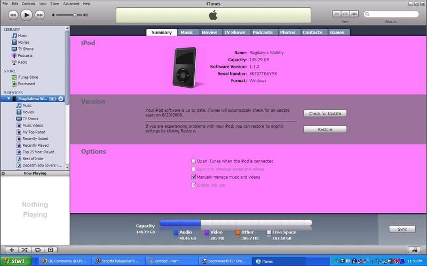Open the Help menu
Image resolution: width=427 pixels, height=266 pixels.
(x=86, y=4)
